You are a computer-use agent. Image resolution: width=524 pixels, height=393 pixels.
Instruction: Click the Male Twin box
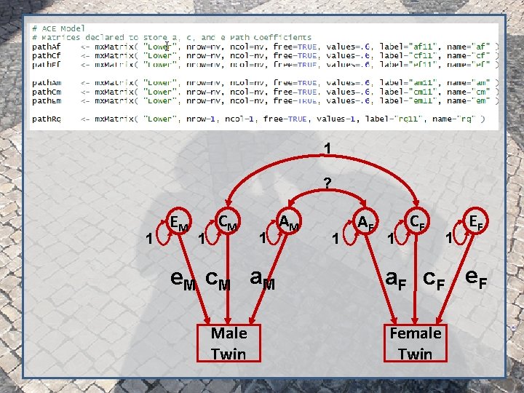[229, 343]
